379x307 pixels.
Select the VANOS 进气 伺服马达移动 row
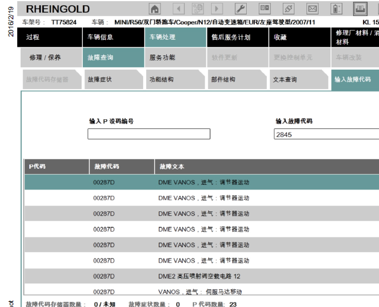click(x=202, y=290)
